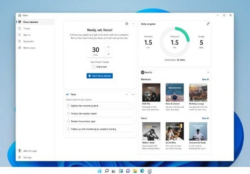Click the hourglass Timer icon
The height and width of the screenshot is (174, 250).
click(20, 29)
